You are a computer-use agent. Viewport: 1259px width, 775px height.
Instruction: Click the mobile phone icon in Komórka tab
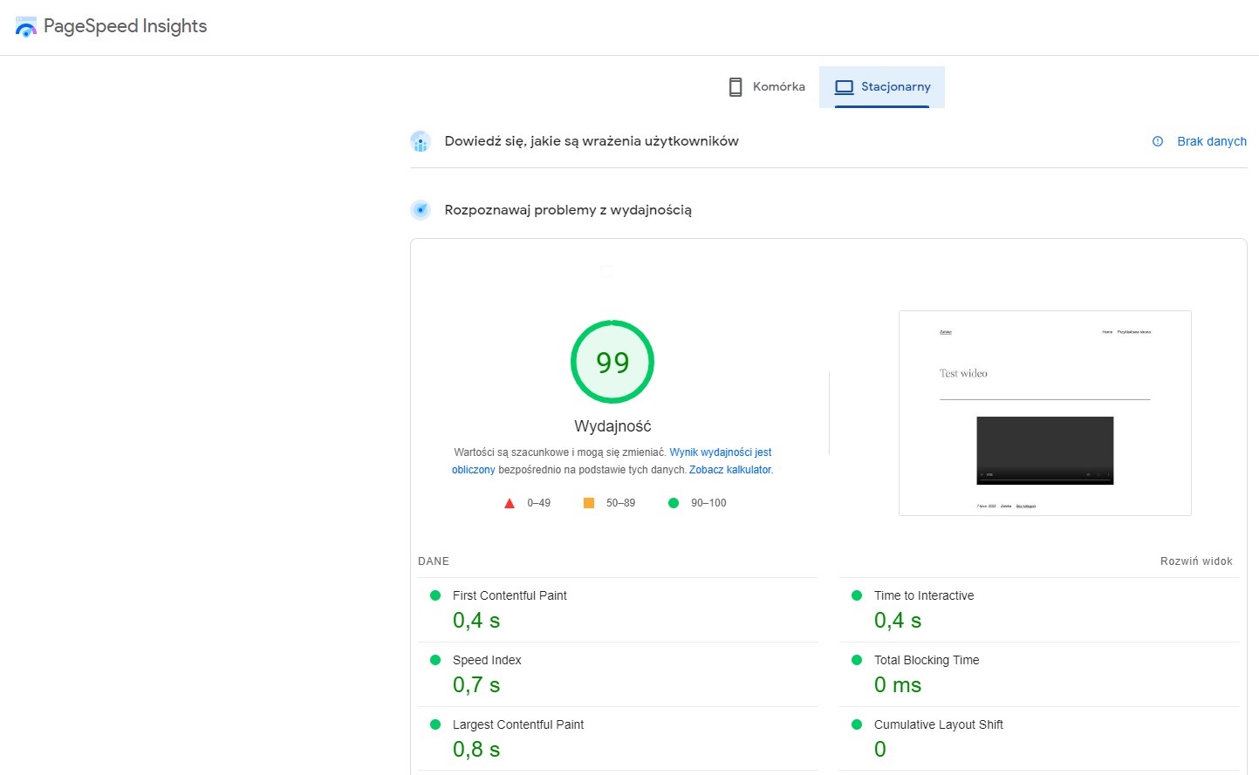(x=736, y=87)
